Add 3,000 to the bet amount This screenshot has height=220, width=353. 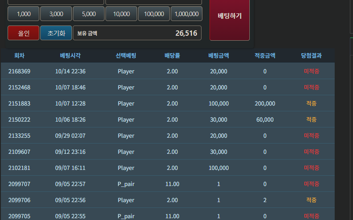(56, 14)
